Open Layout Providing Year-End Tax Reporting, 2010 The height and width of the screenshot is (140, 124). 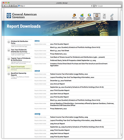coord(72,77)
